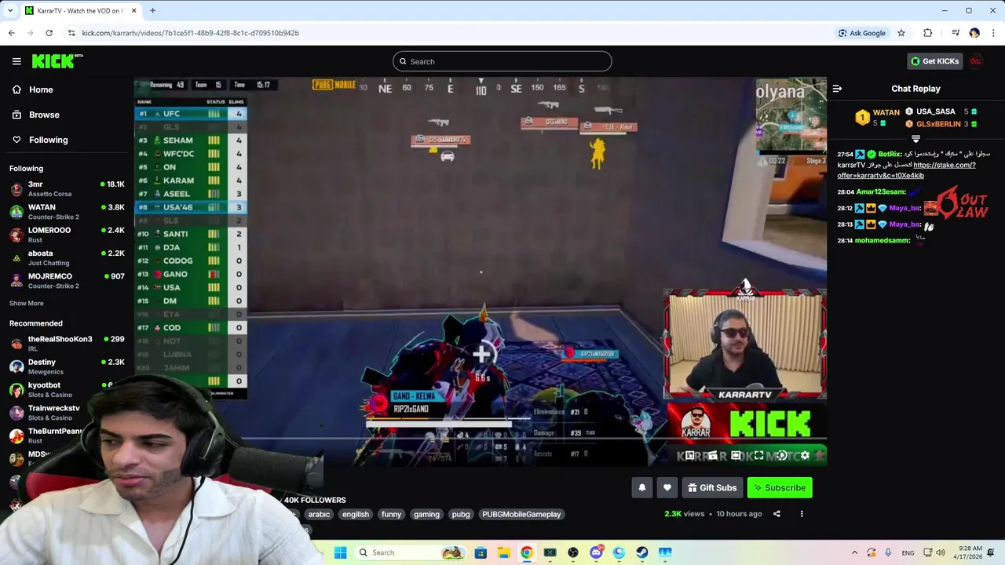The height and width of the screenshot is (565, 1005).
Task: Open followed channel WATAN in sidebar
Action: (67, 212)
